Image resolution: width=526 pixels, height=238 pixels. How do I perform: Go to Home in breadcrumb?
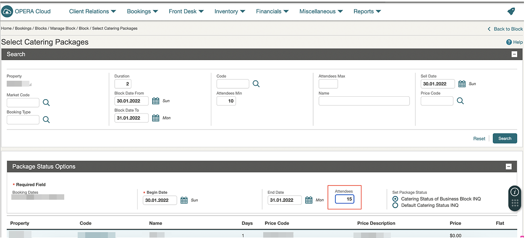6,29
